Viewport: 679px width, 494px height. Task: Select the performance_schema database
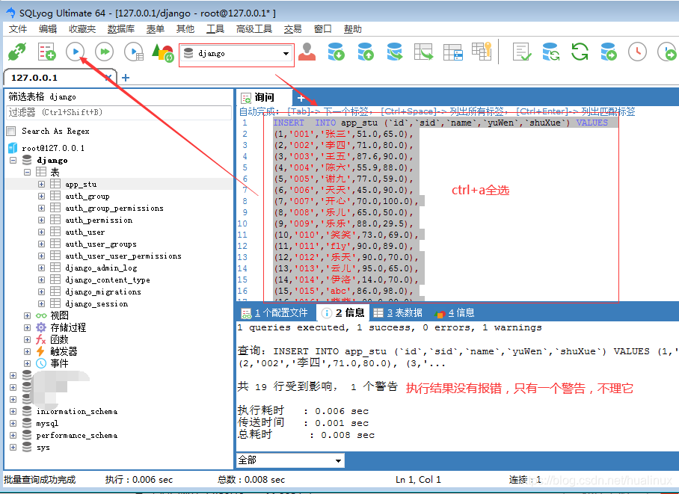pos(76,435)
